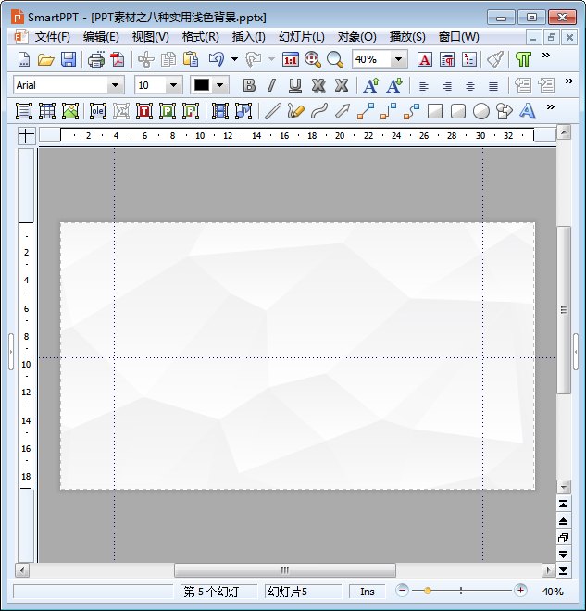Select the straight line drawing tool
586x611 pixels.
(273, 111)
